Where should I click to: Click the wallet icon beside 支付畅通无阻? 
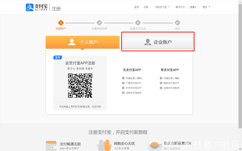(51, 146)
